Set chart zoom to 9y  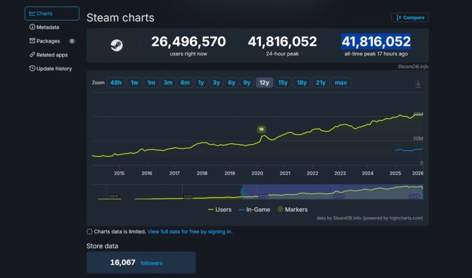click(x=247, y=83)
